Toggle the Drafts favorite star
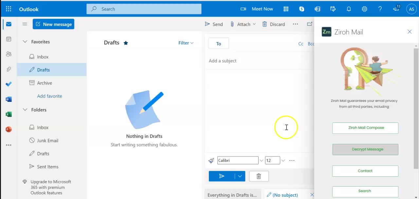 tap(126, 43)
